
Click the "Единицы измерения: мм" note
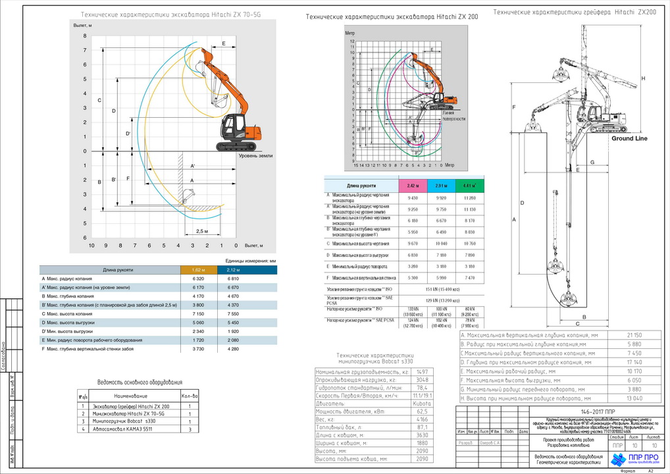(251, 261)
